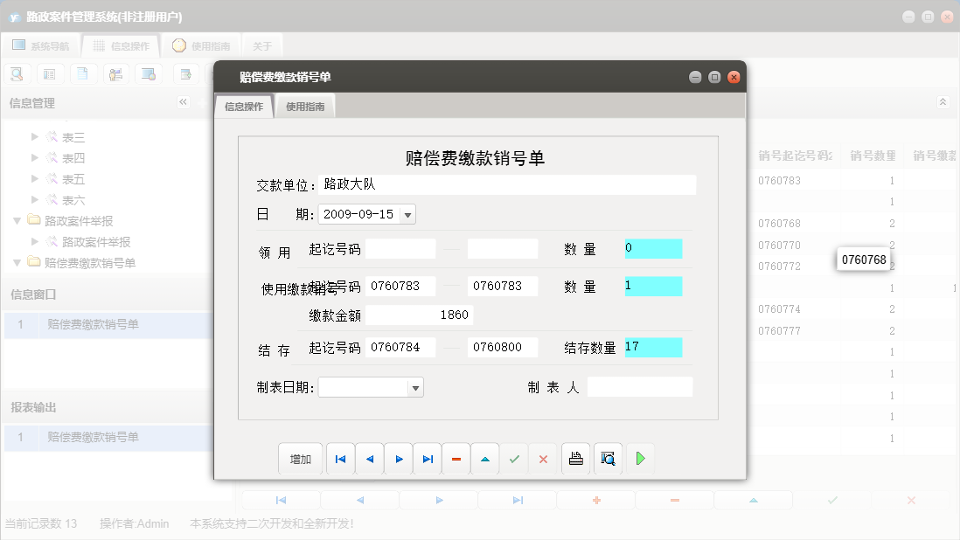The height and width of the screenshot is (540, 960).
Task: Select the search tool on the toolbar
Action: tap(17, 73)
